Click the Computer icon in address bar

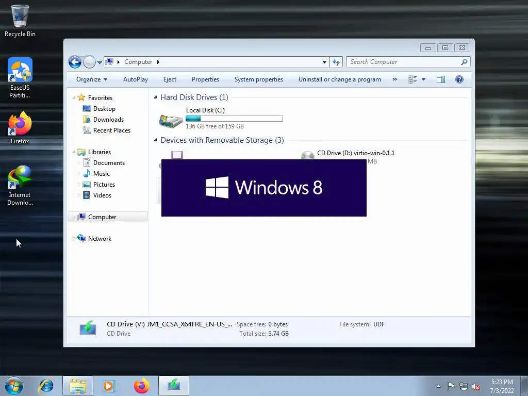click(x=109, y=62)
